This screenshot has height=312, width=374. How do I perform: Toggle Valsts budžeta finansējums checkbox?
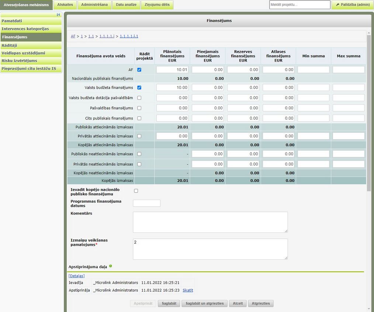coord(139,88)
